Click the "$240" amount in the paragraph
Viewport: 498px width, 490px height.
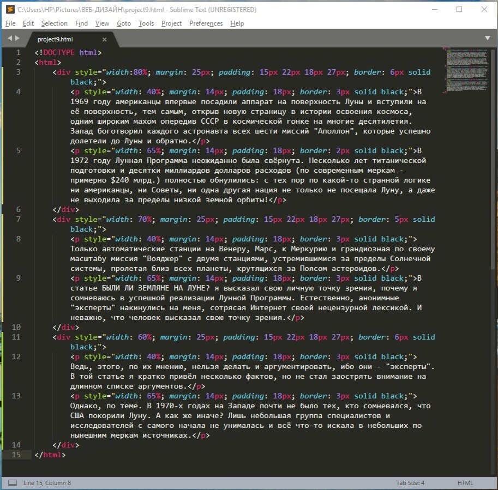click(120, 180)
